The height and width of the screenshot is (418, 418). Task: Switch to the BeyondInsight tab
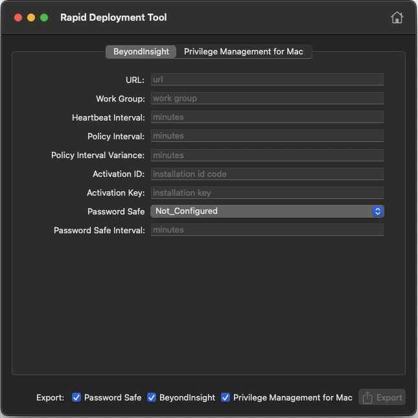(x=141, y=51)
